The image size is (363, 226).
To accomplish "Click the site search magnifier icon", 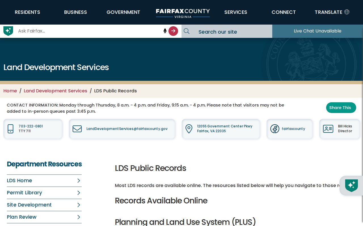I will point(187,31).
